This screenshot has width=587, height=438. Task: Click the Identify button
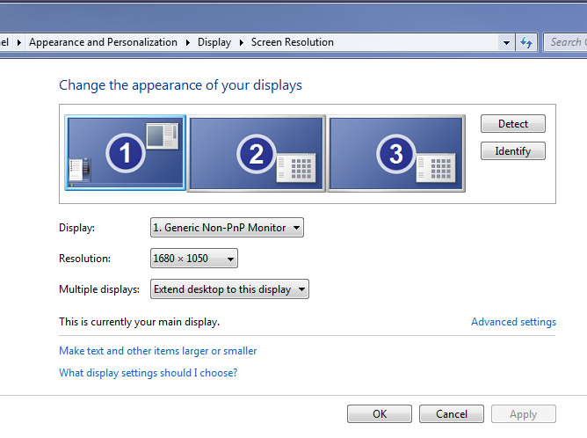(513, 151)
